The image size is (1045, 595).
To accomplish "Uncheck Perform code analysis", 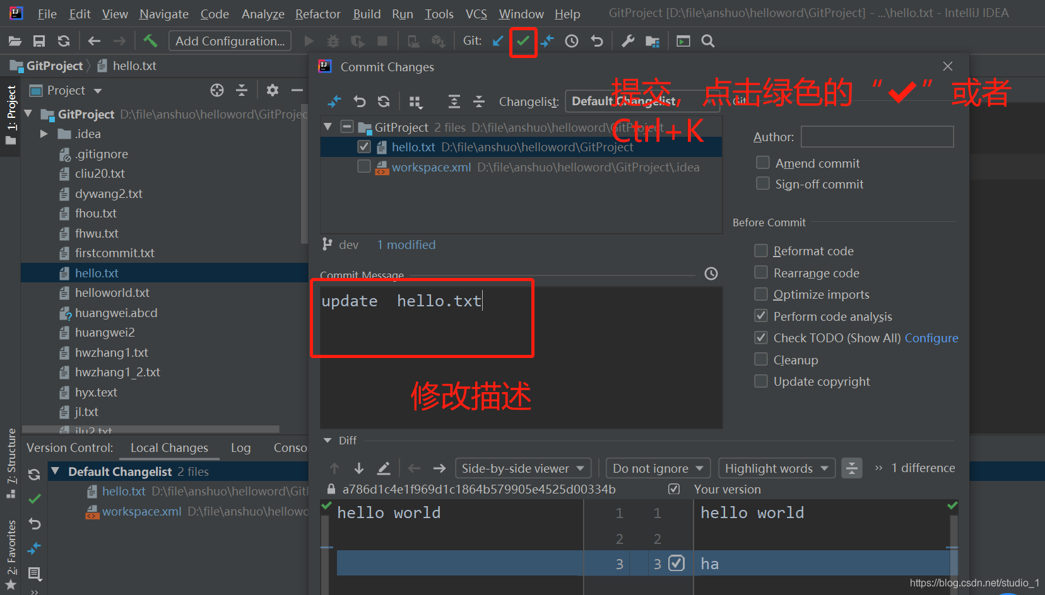I will point(761,316).
